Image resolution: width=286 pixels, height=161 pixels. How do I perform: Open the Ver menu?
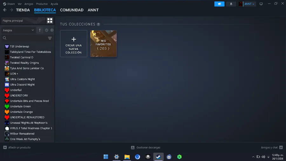click(20, 4)
